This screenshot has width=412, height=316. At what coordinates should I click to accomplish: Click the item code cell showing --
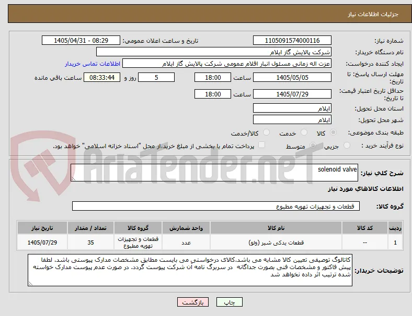click(365, 242)
